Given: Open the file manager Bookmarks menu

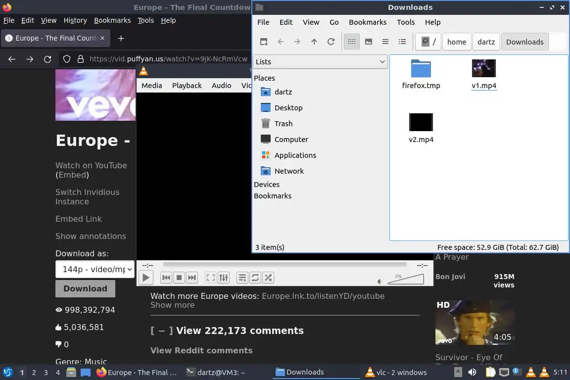Looking at the screenshot, I should pos(368,22).
